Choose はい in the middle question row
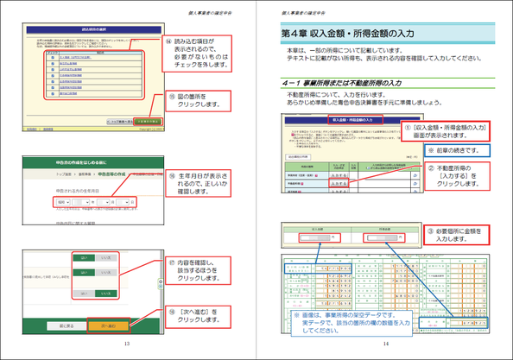The image size is (513, 360). 84,272
